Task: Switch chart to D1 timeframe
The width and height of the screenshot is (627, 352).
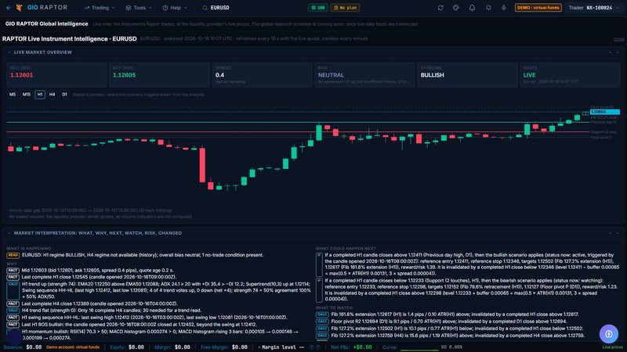Action: [64, 95]
